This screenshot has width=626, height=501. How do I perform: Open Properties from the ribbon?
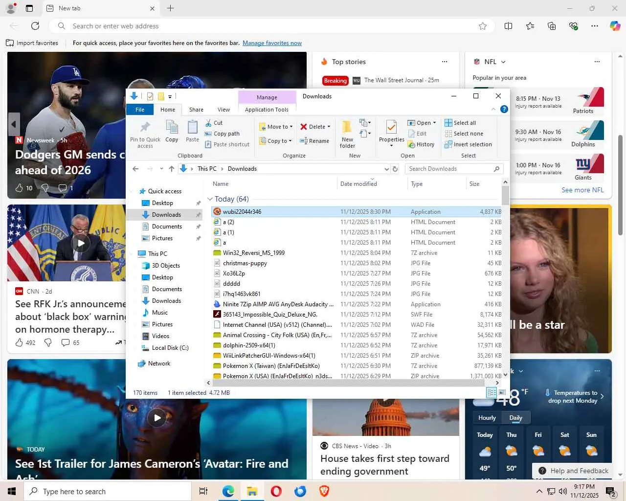click(x=391, y=133)
